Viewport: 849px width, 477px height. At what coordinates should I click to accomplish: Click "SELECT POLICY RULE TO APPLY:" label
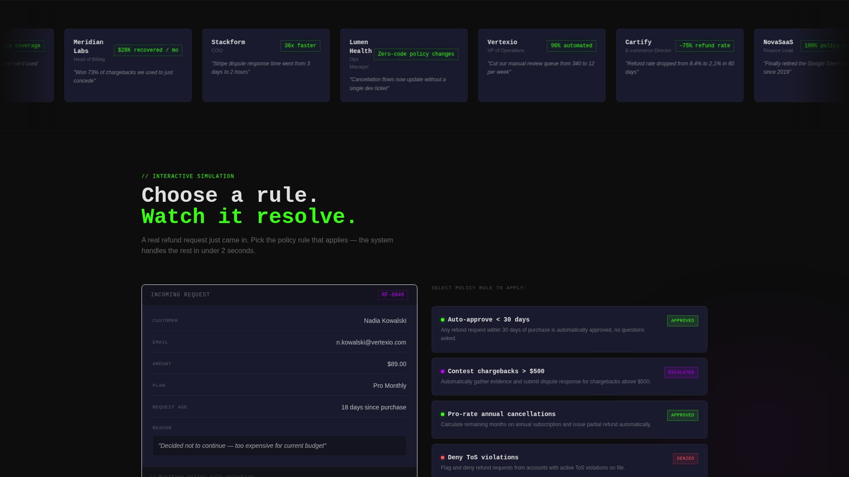point(479,288)
